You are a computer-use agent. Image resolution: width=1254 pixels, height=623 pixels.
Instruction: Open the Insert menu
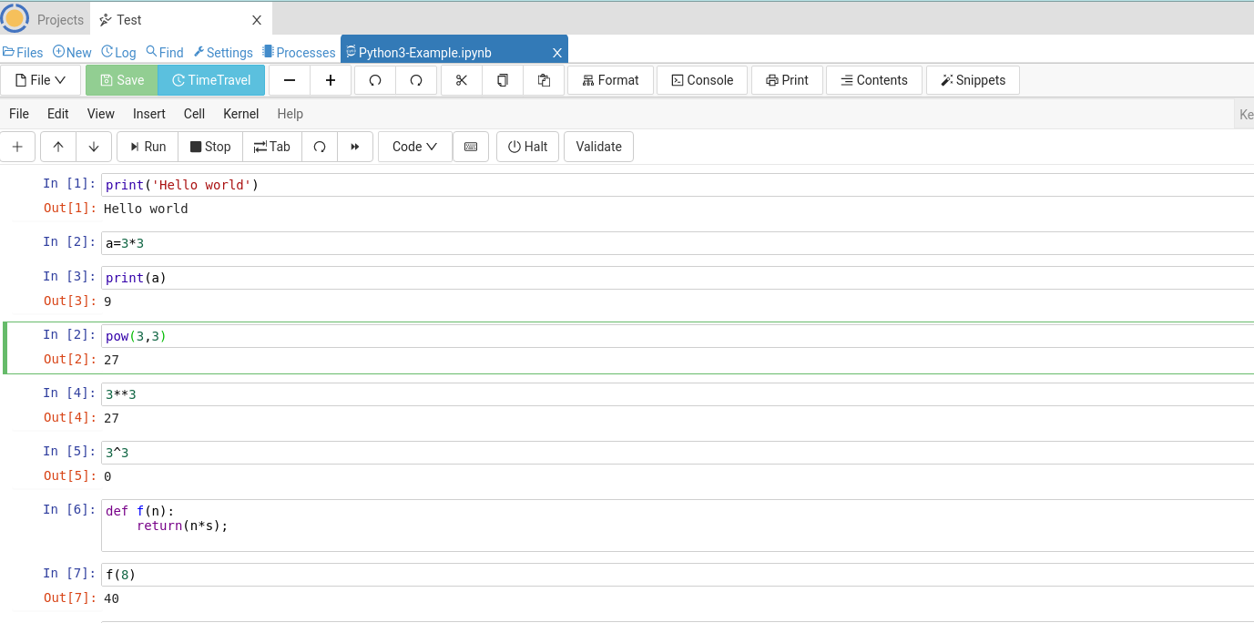pyautogui.click(x=149, y=114)
